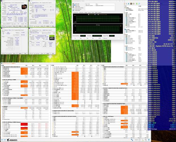Click the CPU Package 240.53 W line in the side panel

click(162, 129)
